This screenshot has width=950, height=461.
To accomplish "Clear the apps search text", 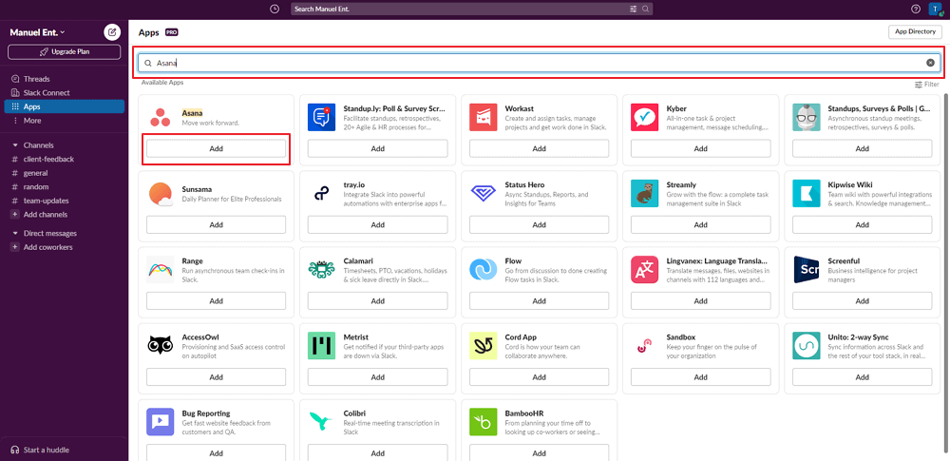I will [x=931, y=63].
